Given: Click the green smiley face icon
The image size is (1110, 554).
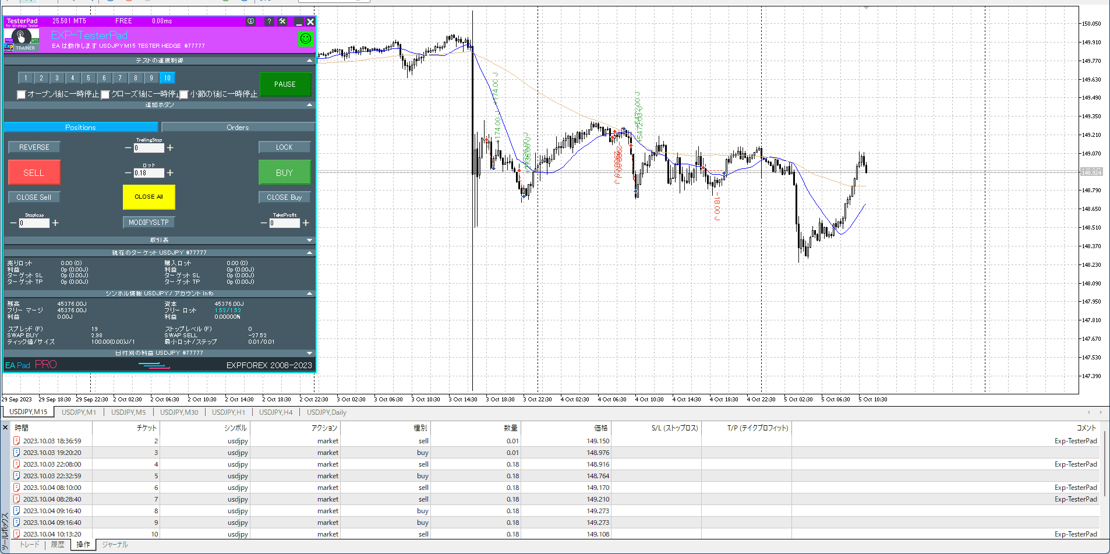Looking at the screenshot, I should tap(306, 38).
